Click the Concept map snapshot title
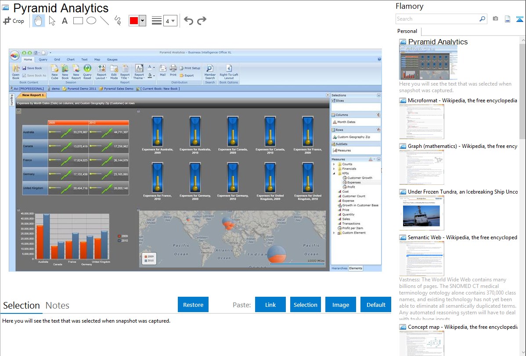Image resolution: width=526 pixels, height=356 pixels. tap(463, 327)
